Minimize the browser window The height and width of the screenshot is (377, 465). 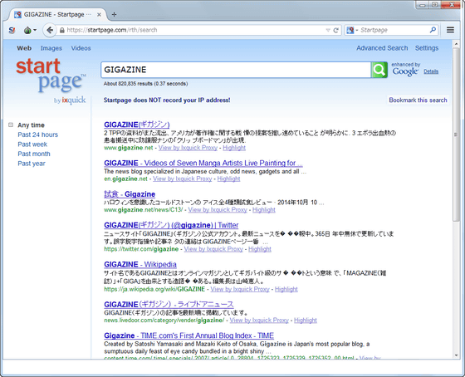click(x=423, y=5)
